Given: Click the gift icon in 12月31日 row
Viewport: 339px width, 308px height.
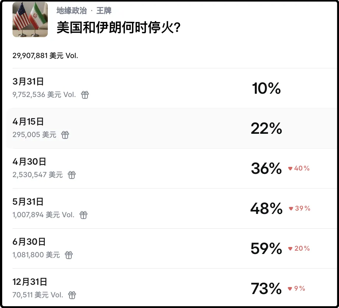Looking at the screenshot, I should 72,295.
